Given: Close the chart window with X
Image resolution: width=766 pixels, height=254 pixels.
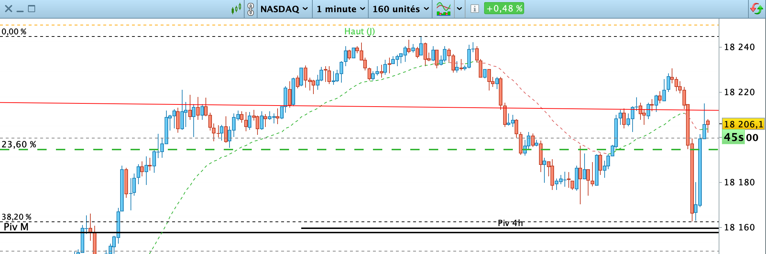Looking at the screenshot, I should click(9, 9).
